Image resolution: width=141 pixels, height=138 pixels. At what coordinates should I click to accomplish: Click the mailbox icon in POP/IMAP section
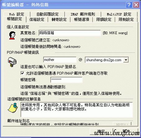pos(12,62)
